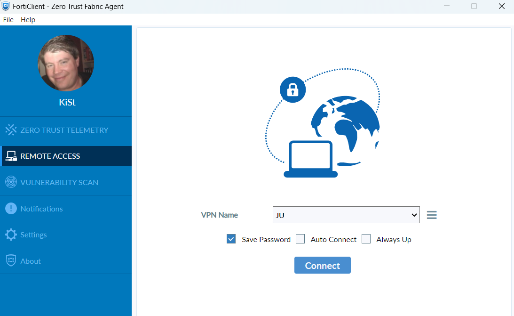
Task: Enable the Always Up checkbox
Action: point(366,239)
